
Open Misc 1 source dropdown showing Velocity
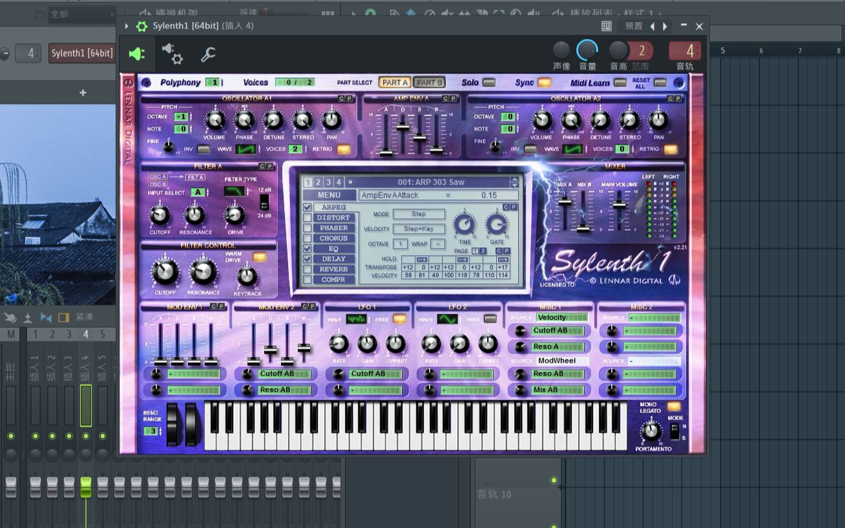[562, 318]
